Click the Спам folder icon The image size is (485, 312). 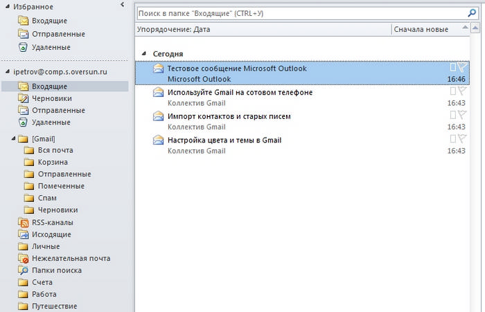[29, 198]
